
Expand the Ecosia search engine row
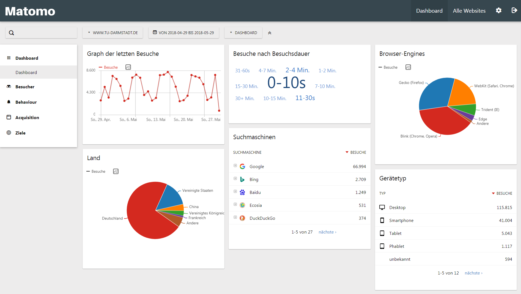pyautogui.click(x=235, y=204)
